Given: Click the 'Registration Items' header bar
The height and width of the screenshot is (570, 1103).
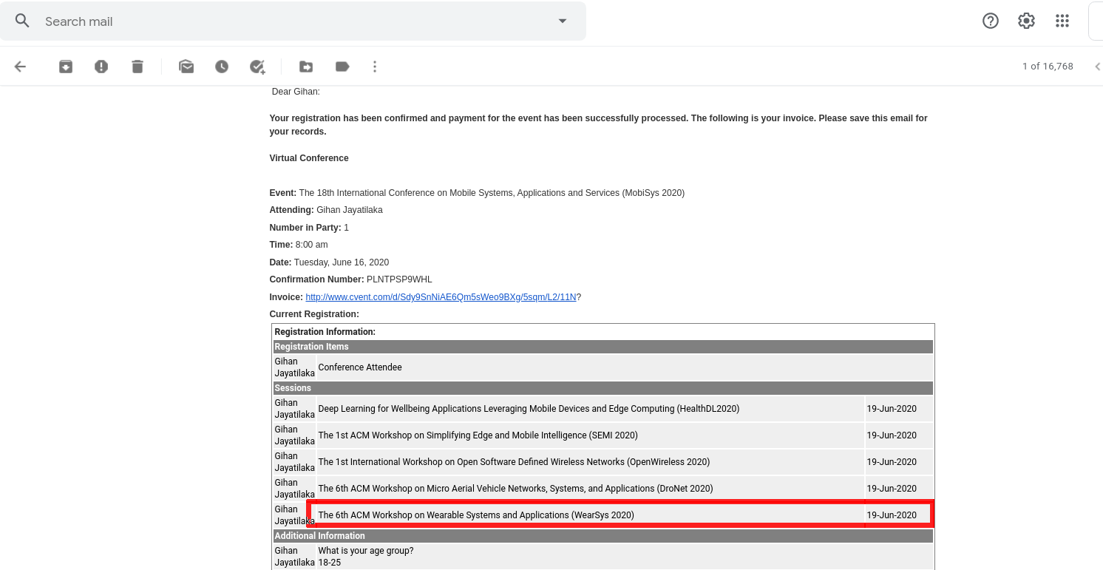Looking at the screenshot, I should tap(603, 347).
